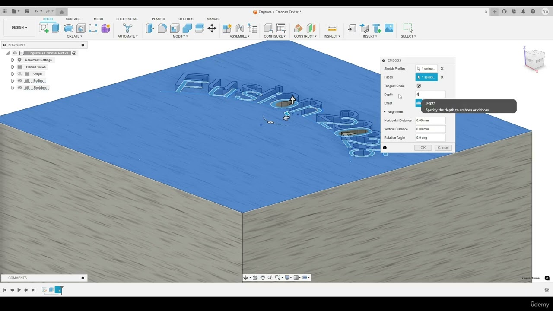553x311 pixels.
Task: Clear the Sketch Profiles selection
Action: tap(442, 69)
